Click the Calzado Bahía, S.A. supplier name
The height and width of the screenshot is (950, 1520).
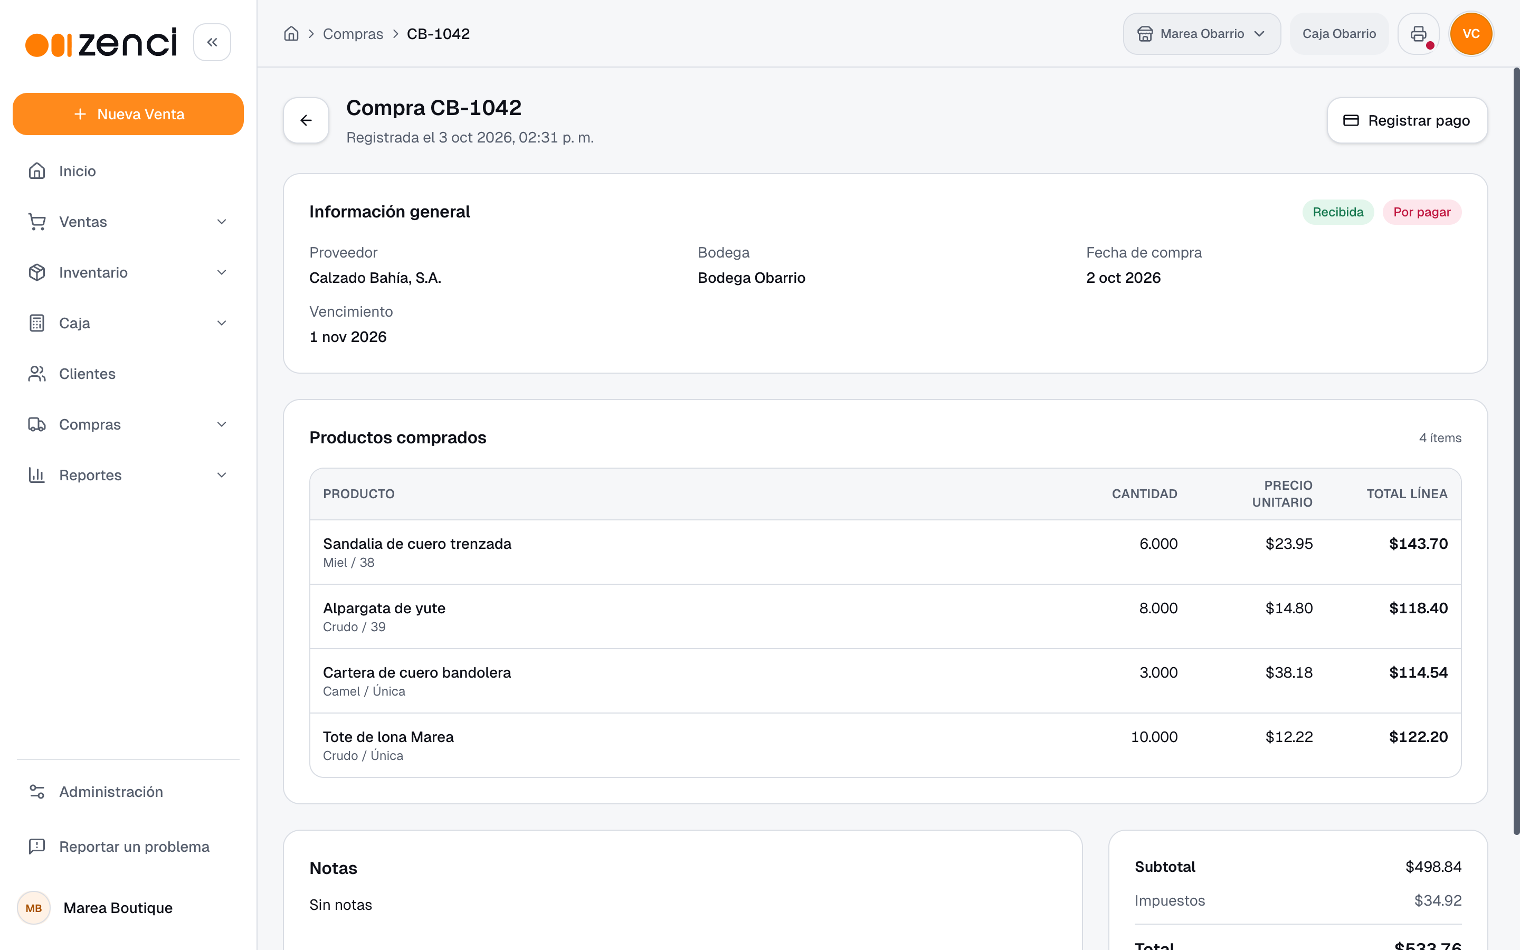[x=375, y=278]
